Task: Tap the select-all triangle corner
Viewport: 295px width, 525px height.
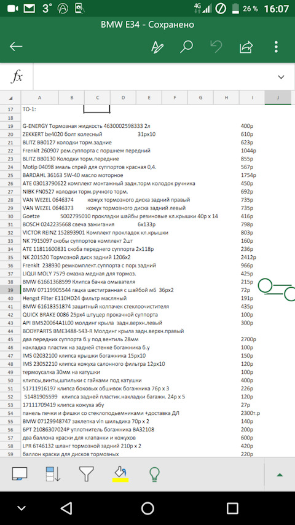Action: [10, 98]
